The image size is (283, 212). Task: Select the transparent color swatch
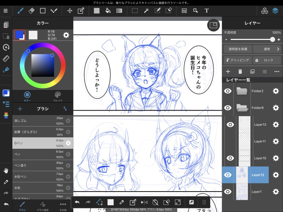33,35
